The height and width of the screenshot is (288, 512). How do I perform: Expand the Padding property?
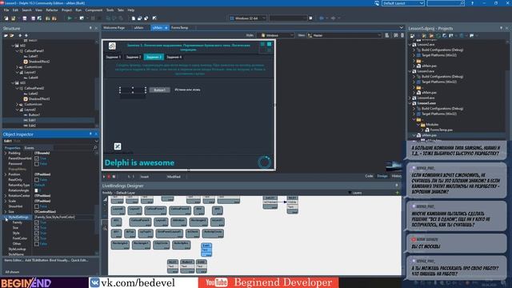6,153
